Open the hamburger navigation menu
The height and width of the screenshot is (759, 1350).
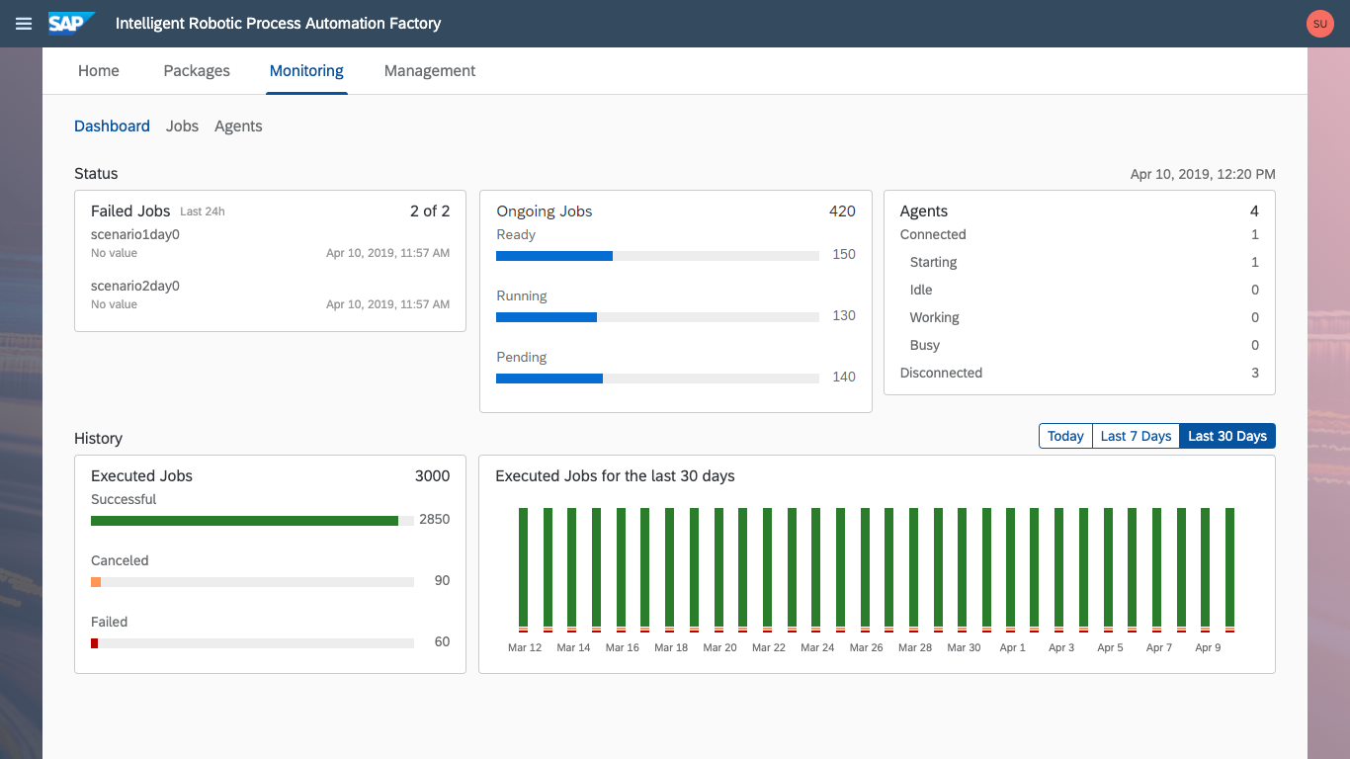(x=24, y=24)
